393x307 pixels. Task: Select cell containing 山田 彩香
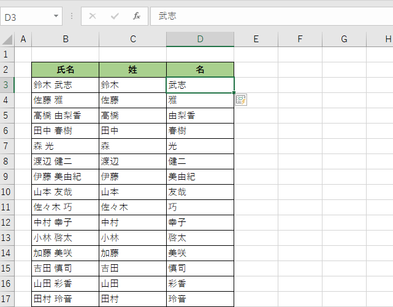tap(66, 284)
